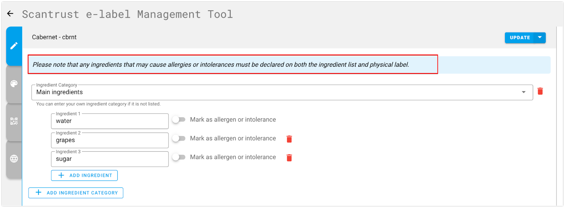Image resolution: width=565 pixels, height=208 pixels.
Task: Click the ADD INGREDIENT CATEGORY button
Action: [x=76, y=193]
